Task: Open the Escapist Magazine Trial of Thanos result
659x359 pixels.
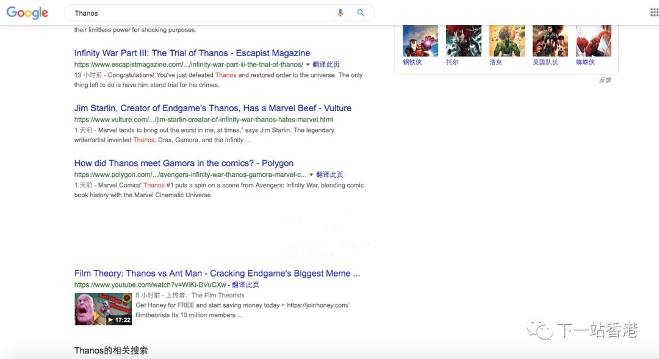Action: point(192,53)
